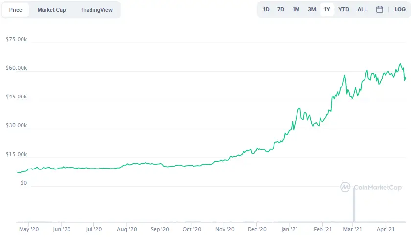Select the 1D time range
411x242 pixels.
tap(266, 10)
